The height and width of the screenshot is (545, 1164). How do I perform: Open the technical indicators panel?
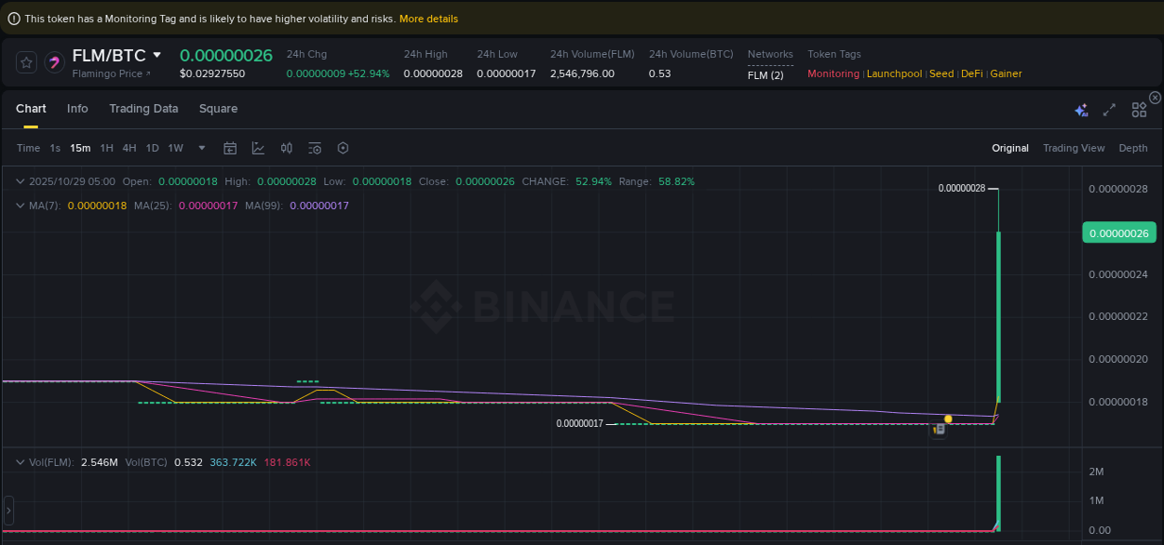(x=286, y=148)
